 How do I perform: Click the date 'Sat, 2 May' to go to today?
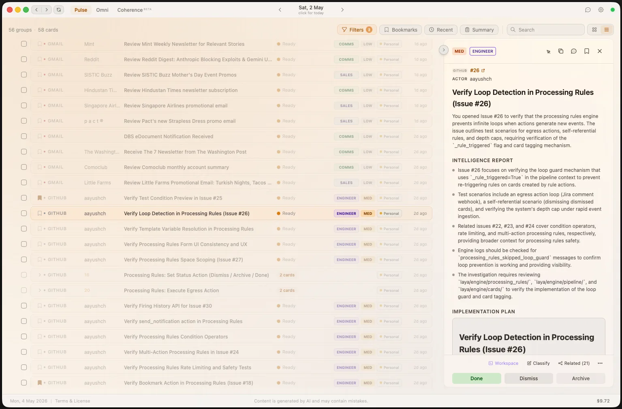(311, 8)
